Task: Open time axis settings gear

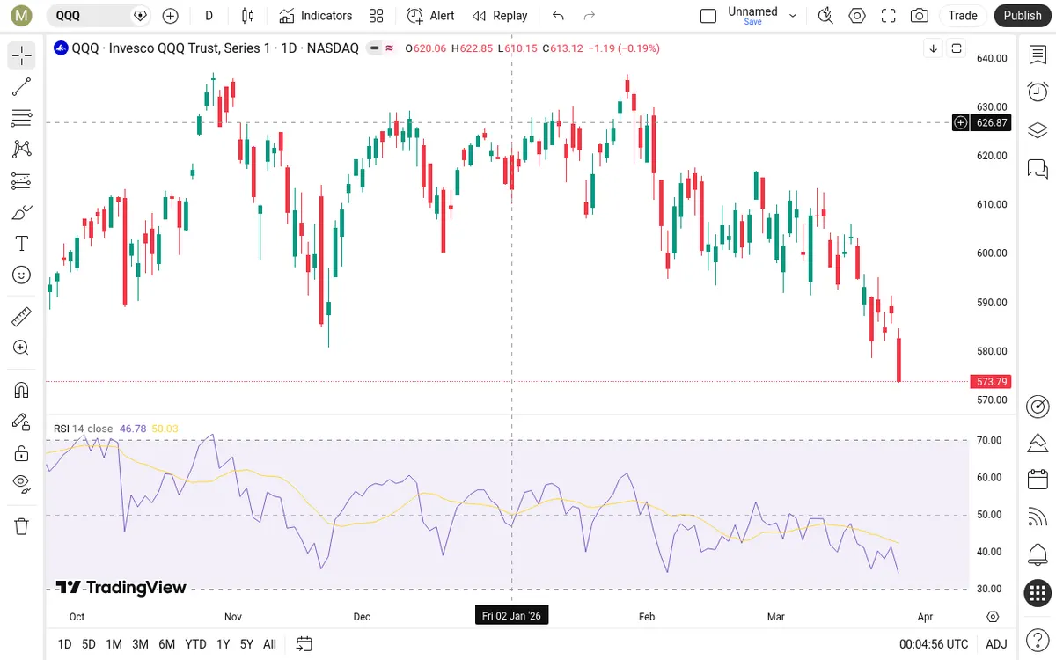Action: [993, 616]
